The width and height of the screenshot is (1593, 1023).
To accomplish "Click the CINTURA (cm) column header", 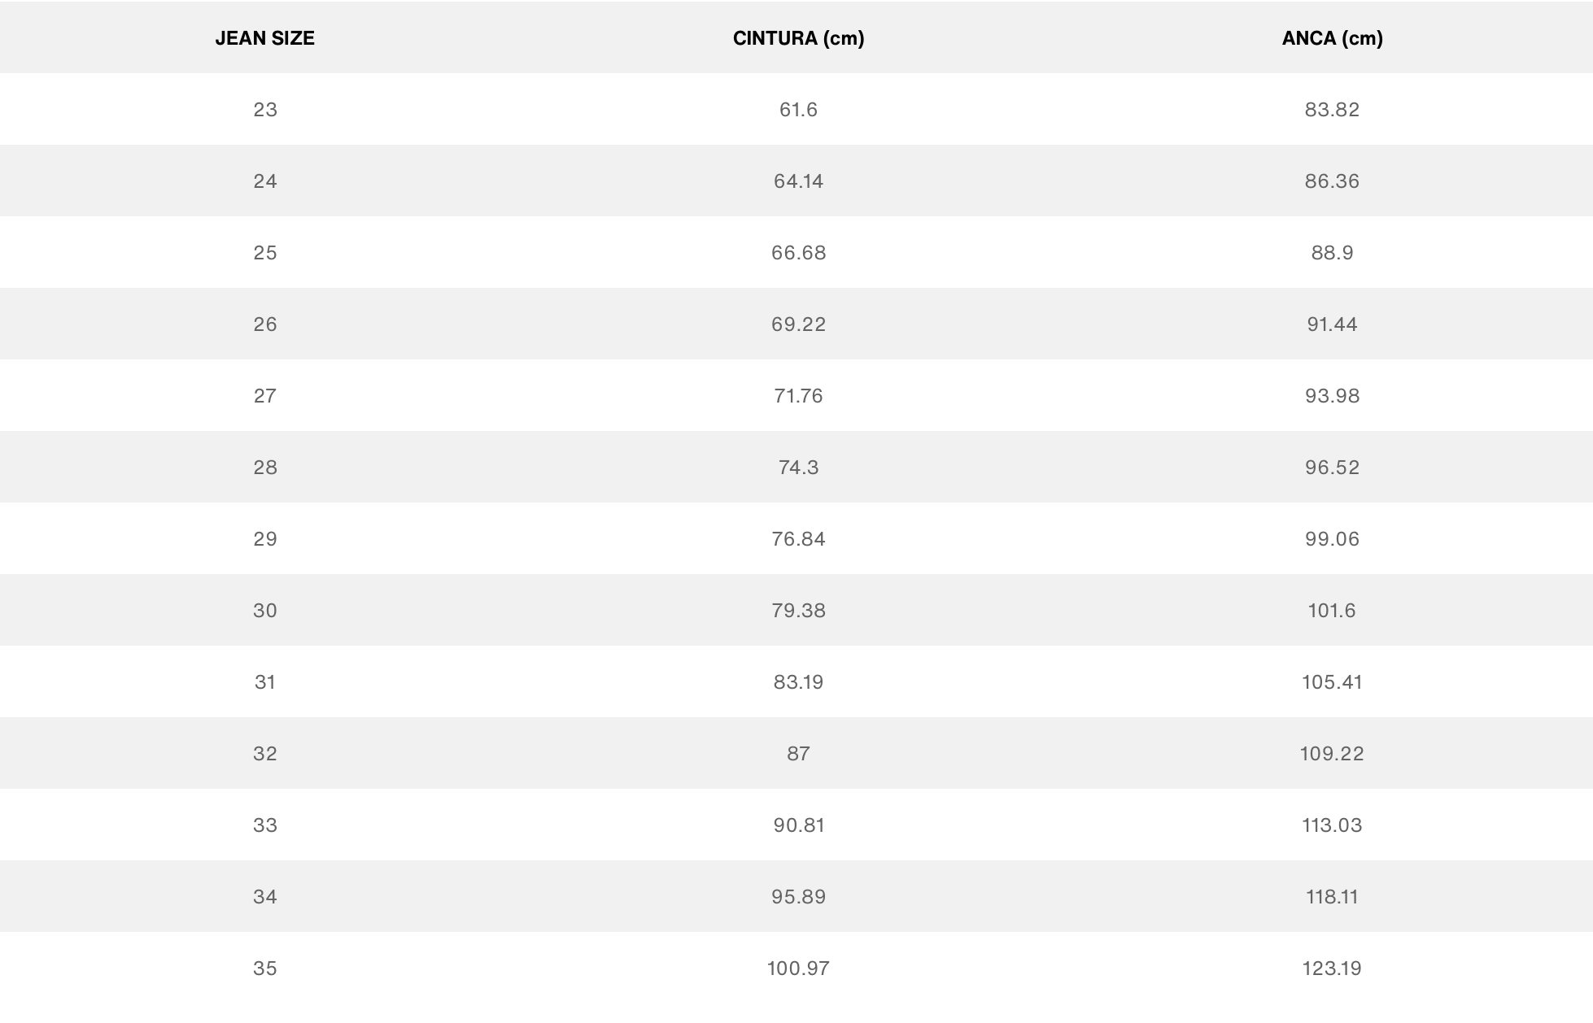I will pyautogui.click(x=798, y=38).
